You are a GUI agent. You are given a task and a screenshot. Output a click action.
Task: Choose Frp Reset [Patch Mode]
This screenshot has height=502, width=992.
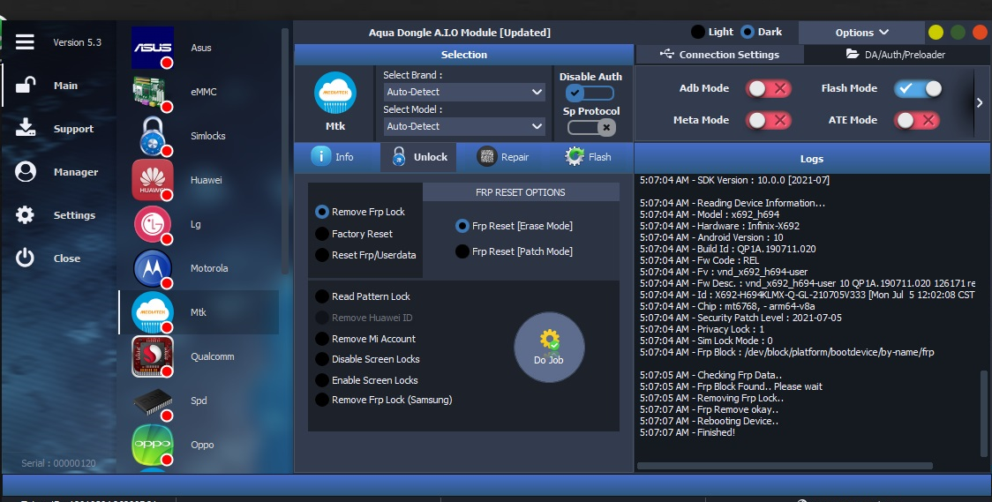(514, 251)
